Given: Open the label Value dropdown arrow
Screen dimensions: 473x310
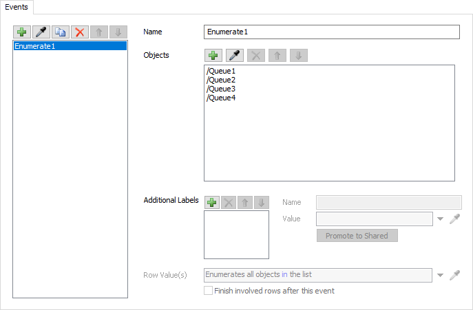Looking at the screenshot, I should coord(441,219).
